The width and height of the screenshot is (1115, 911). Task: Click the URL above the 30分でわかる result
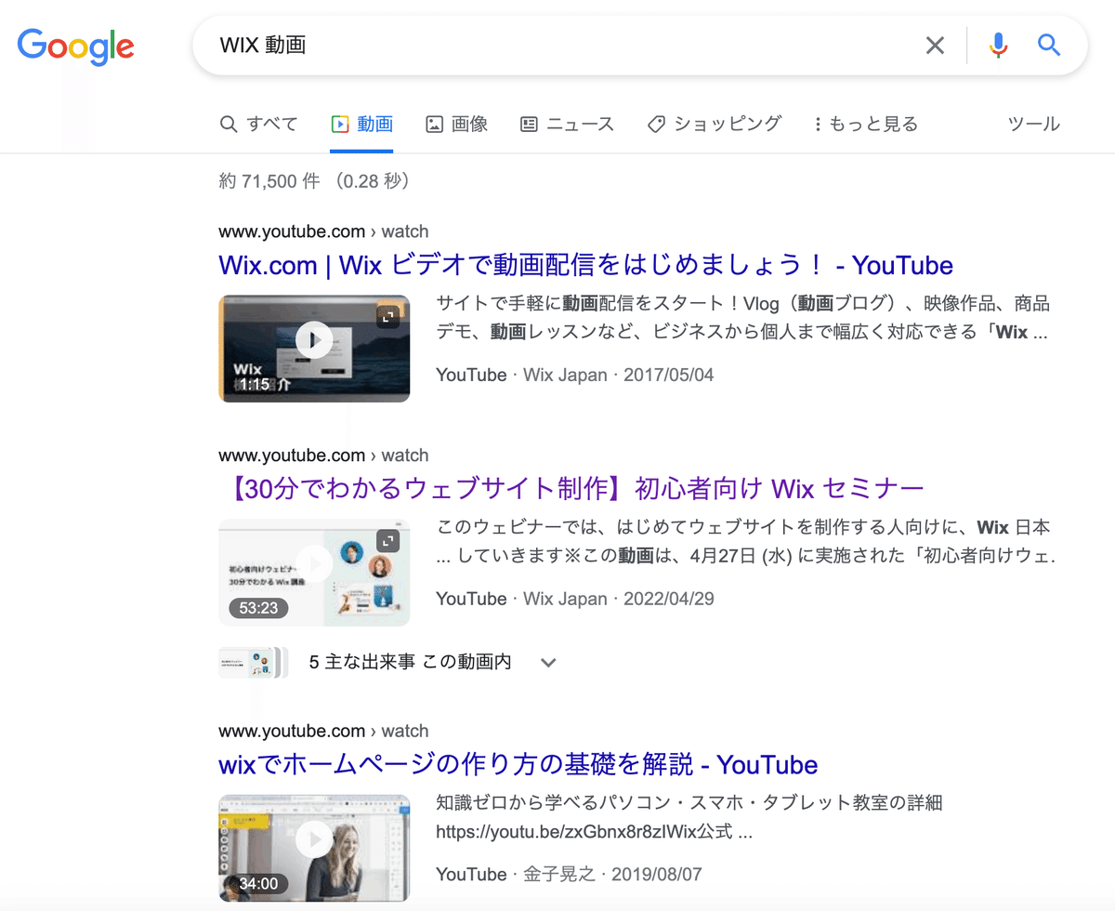[x=323, y=455]
